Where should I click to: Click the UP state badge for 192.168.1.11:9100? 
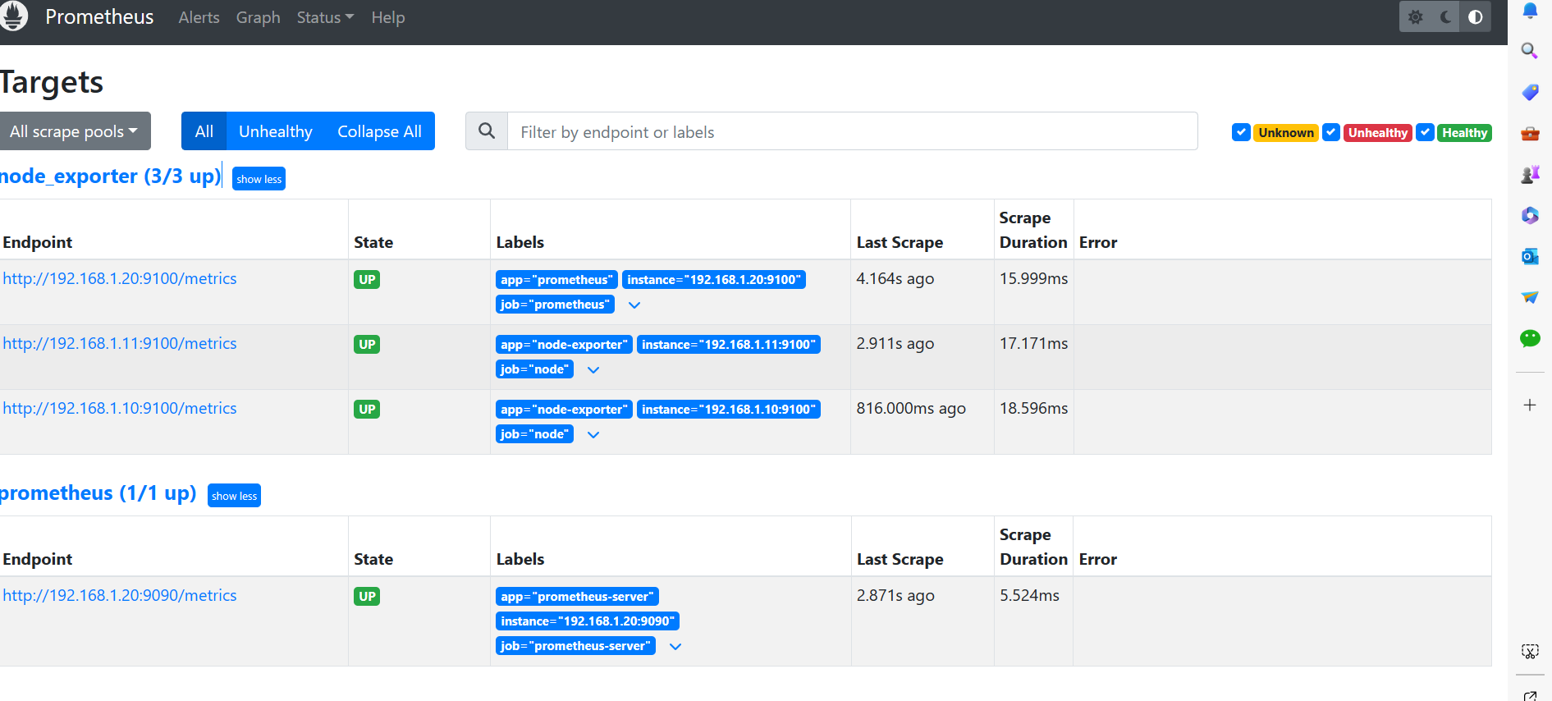click(x=367, y=345)
